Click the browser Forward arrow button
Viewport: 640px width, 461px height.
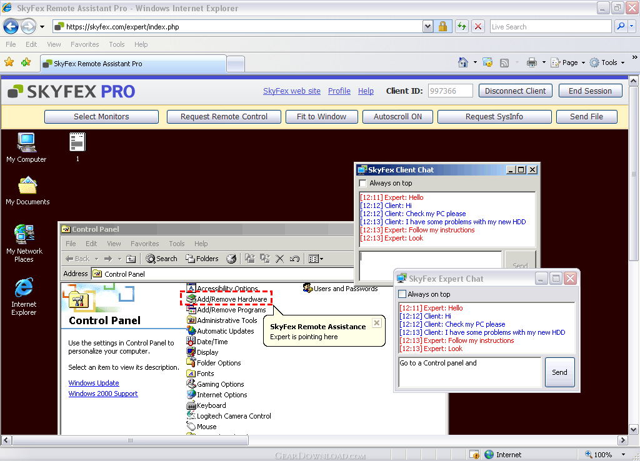click(x=28, y=27)
